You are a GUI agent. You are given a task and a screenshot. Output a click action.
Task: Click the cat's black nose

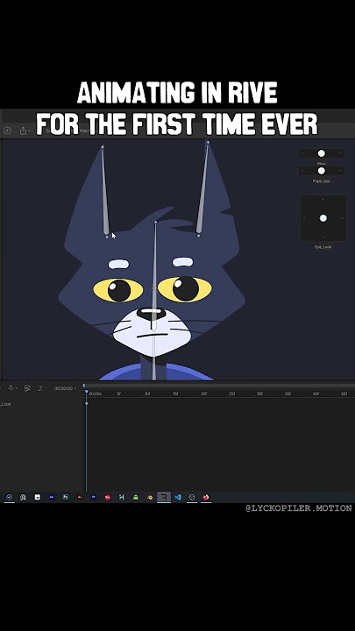[152, 314]
